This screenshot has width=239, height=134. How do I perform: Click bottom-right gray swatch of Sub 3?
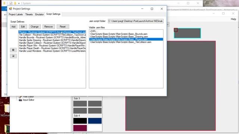click(95, 111)
